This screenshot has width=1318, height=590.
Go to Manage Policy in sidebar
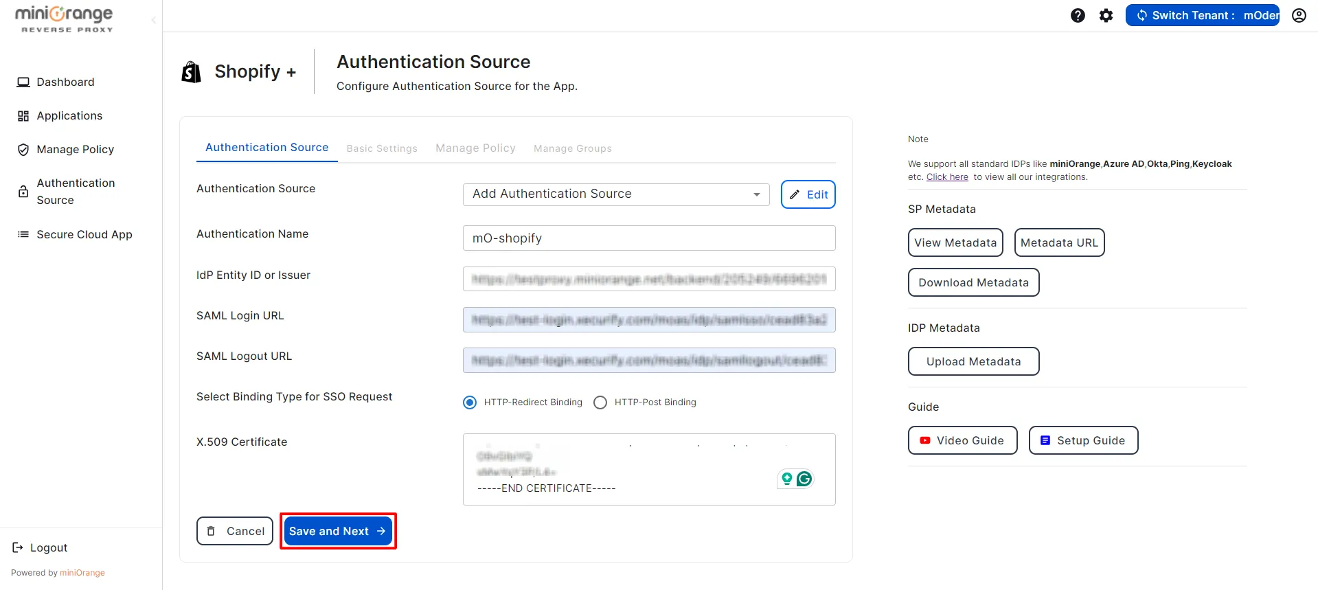click(65, 149)
